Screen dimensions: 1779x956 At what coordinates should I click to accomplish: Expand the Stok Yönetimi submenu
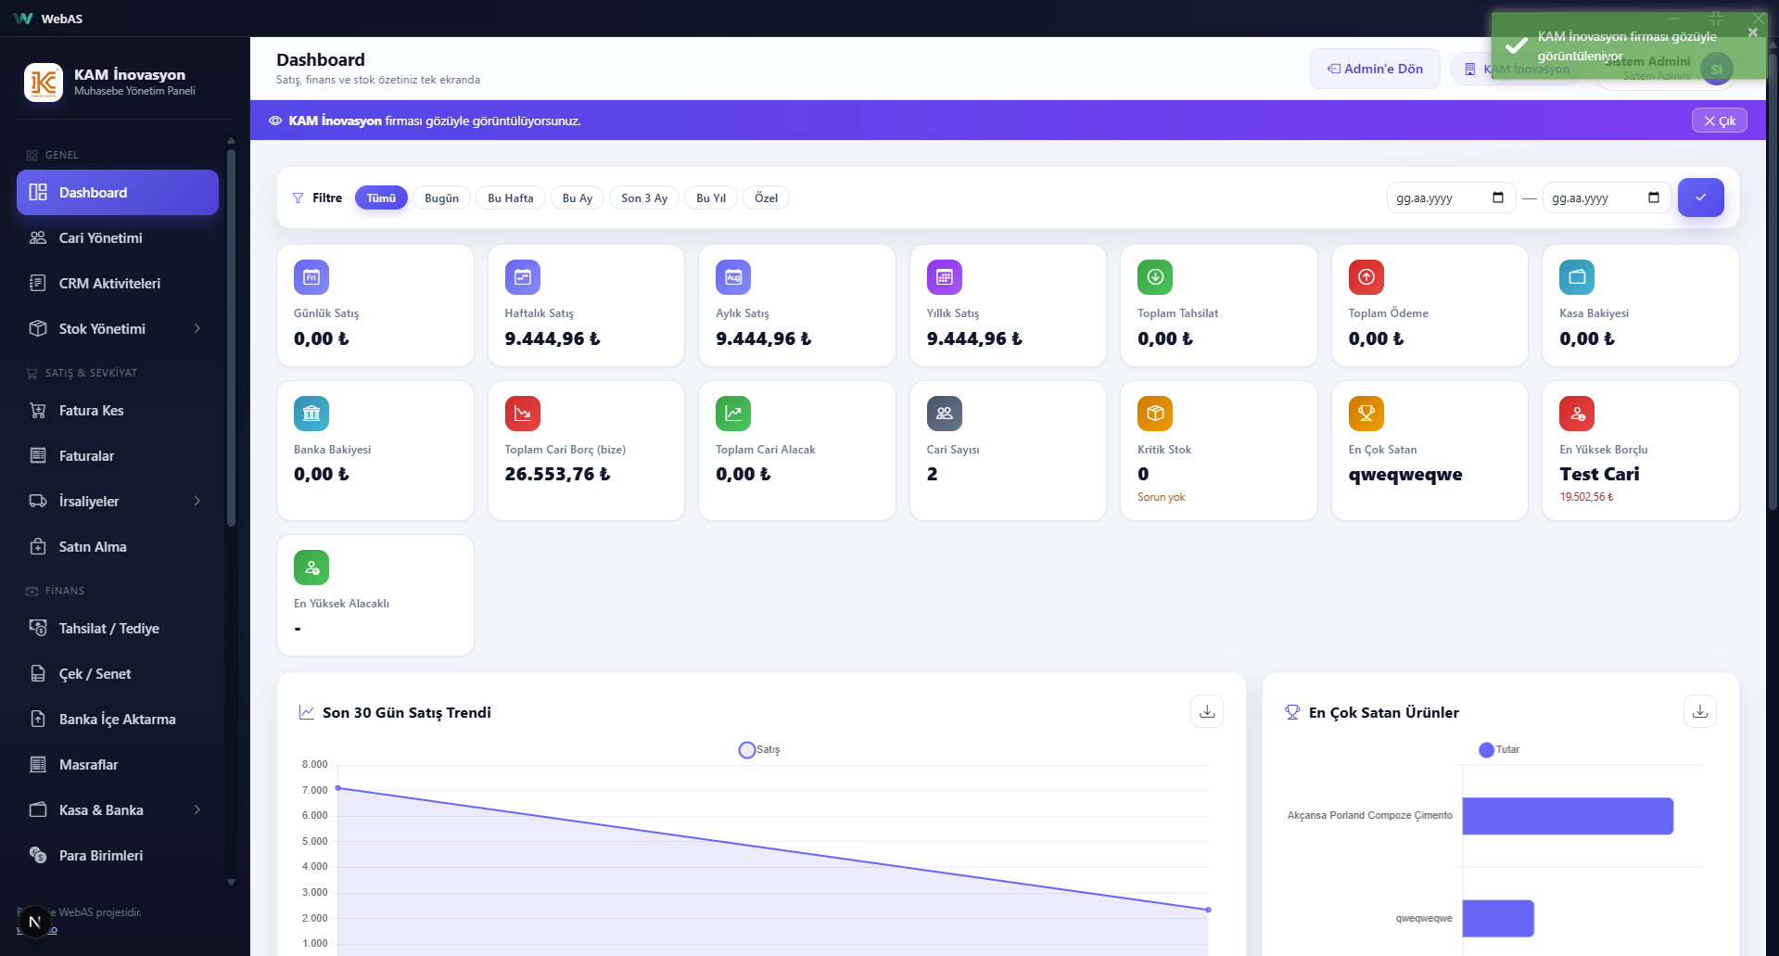pos(197,328)
